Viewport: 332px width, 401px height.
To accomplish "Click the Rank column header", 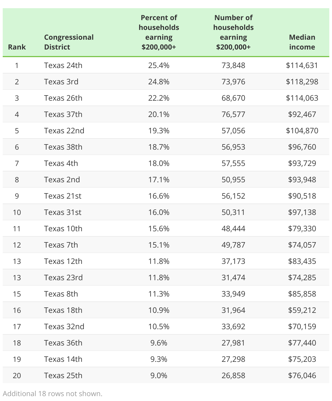I will coord(17,47).
